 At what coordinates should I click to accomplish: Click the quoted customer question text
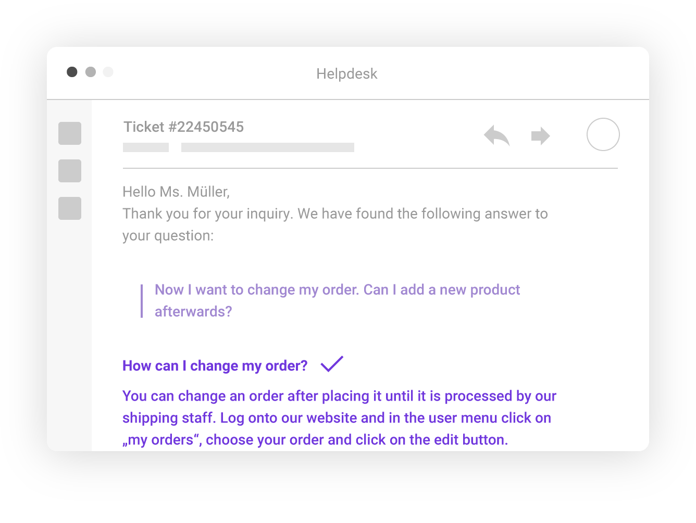[x=337, y=301]
